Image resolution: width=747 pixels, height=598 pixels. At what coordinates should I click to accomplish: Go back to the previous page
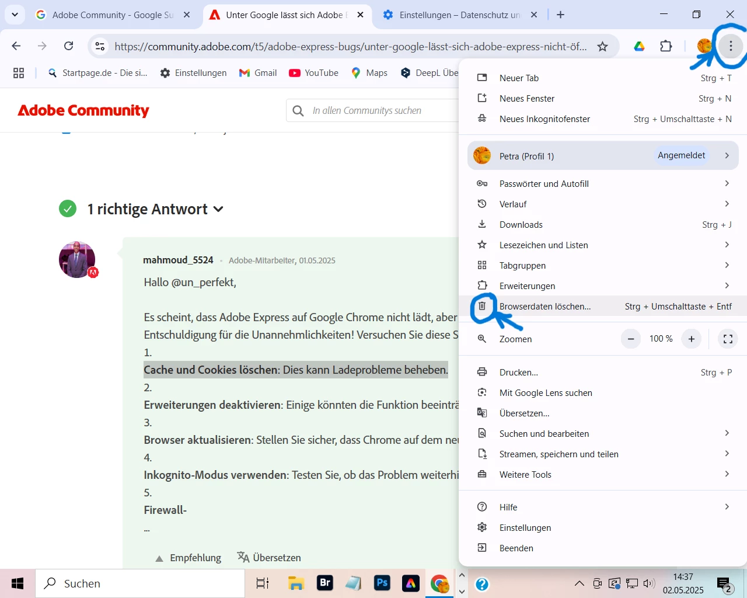pyautogui.click(x=16, y=46)
